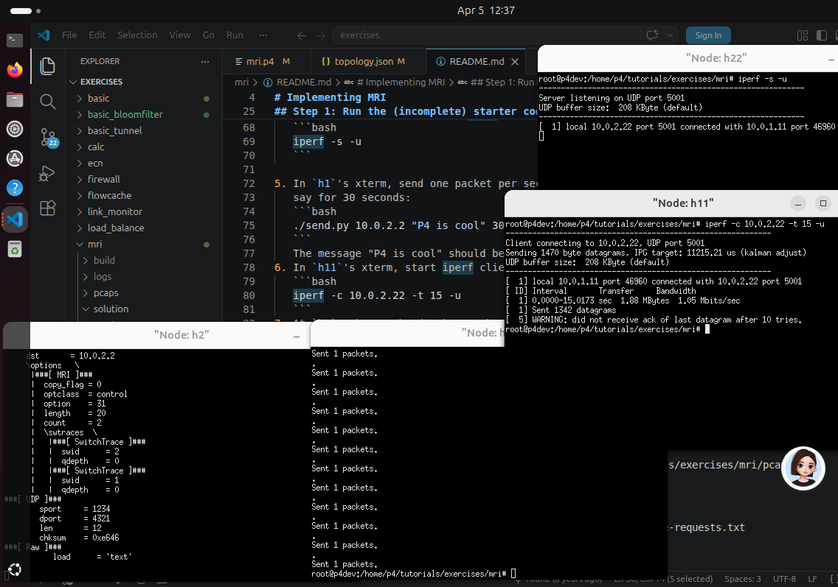Collapse the mri folder
838x587 pixels.
point(145,244)
